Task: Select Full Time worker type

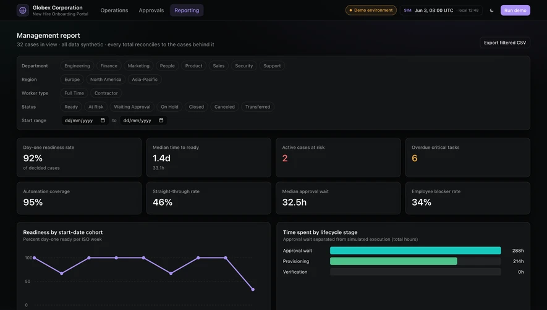Action: coord(74,93)
